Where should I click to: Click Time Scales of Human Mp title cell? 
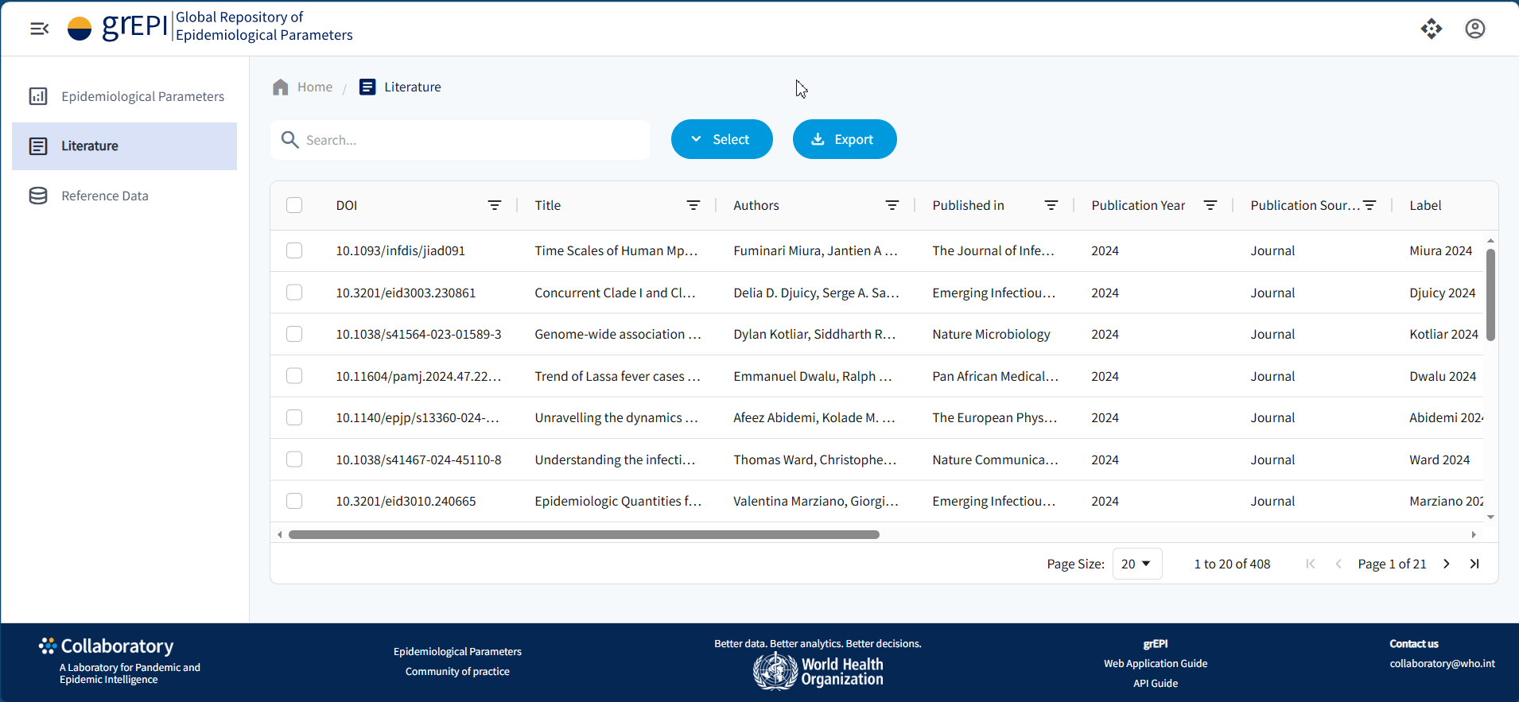(616, 250)
